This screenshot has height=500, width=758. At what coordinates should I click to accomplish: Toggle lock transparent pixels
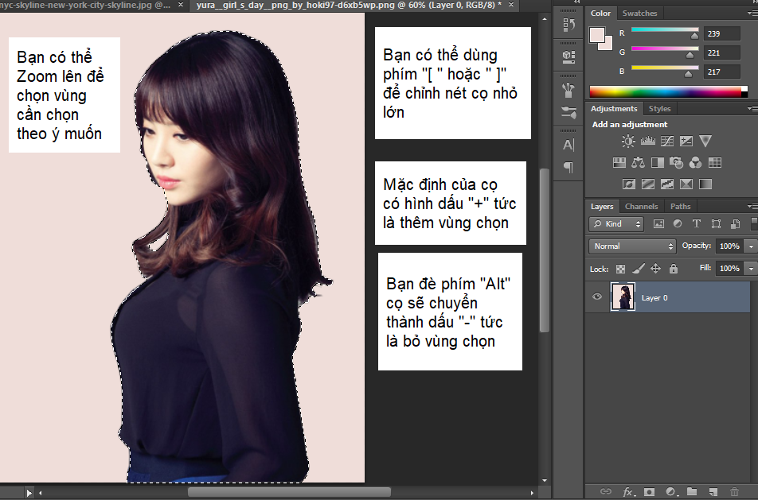pos(621,269)
